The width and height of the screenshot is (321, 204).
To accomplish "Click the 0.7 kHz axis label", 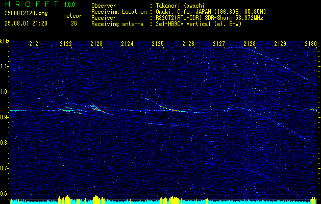I will [x=4, y=168].
